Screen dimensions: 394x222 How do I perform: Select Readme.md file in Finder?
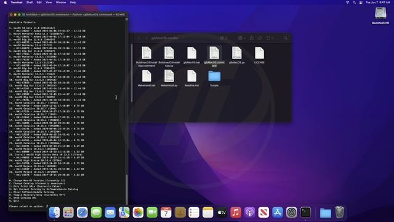coord(191,78)
